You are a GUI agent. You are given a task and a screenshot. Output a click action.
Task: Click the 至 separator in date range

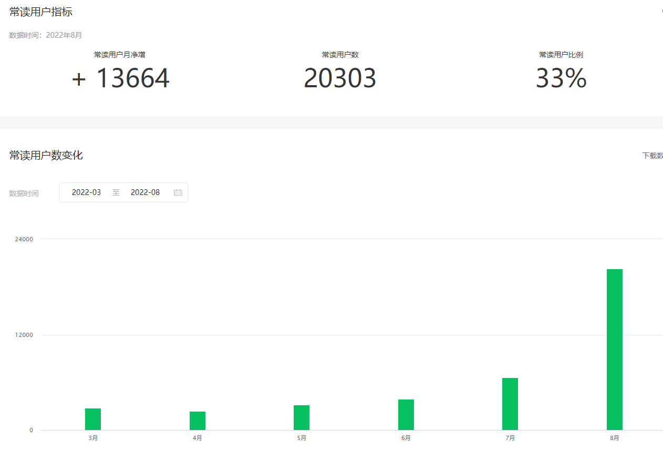click(x=116, y=192)
